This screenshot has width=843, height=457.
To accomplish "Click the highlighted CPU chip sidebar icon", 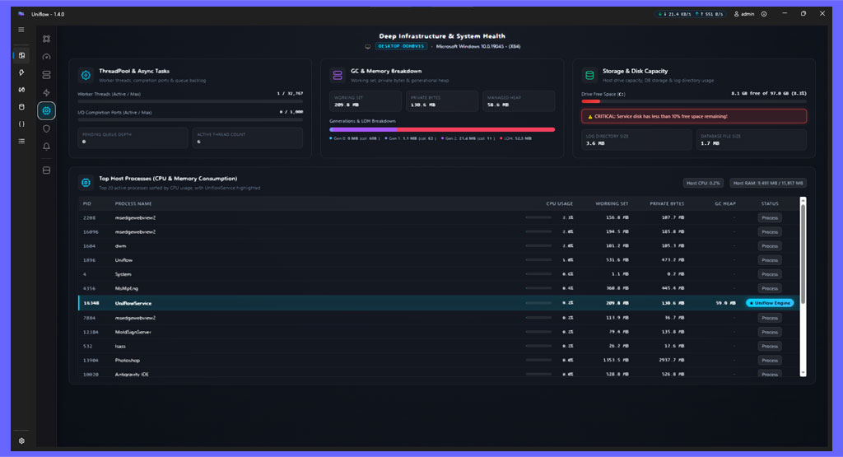I will point(47,111).
